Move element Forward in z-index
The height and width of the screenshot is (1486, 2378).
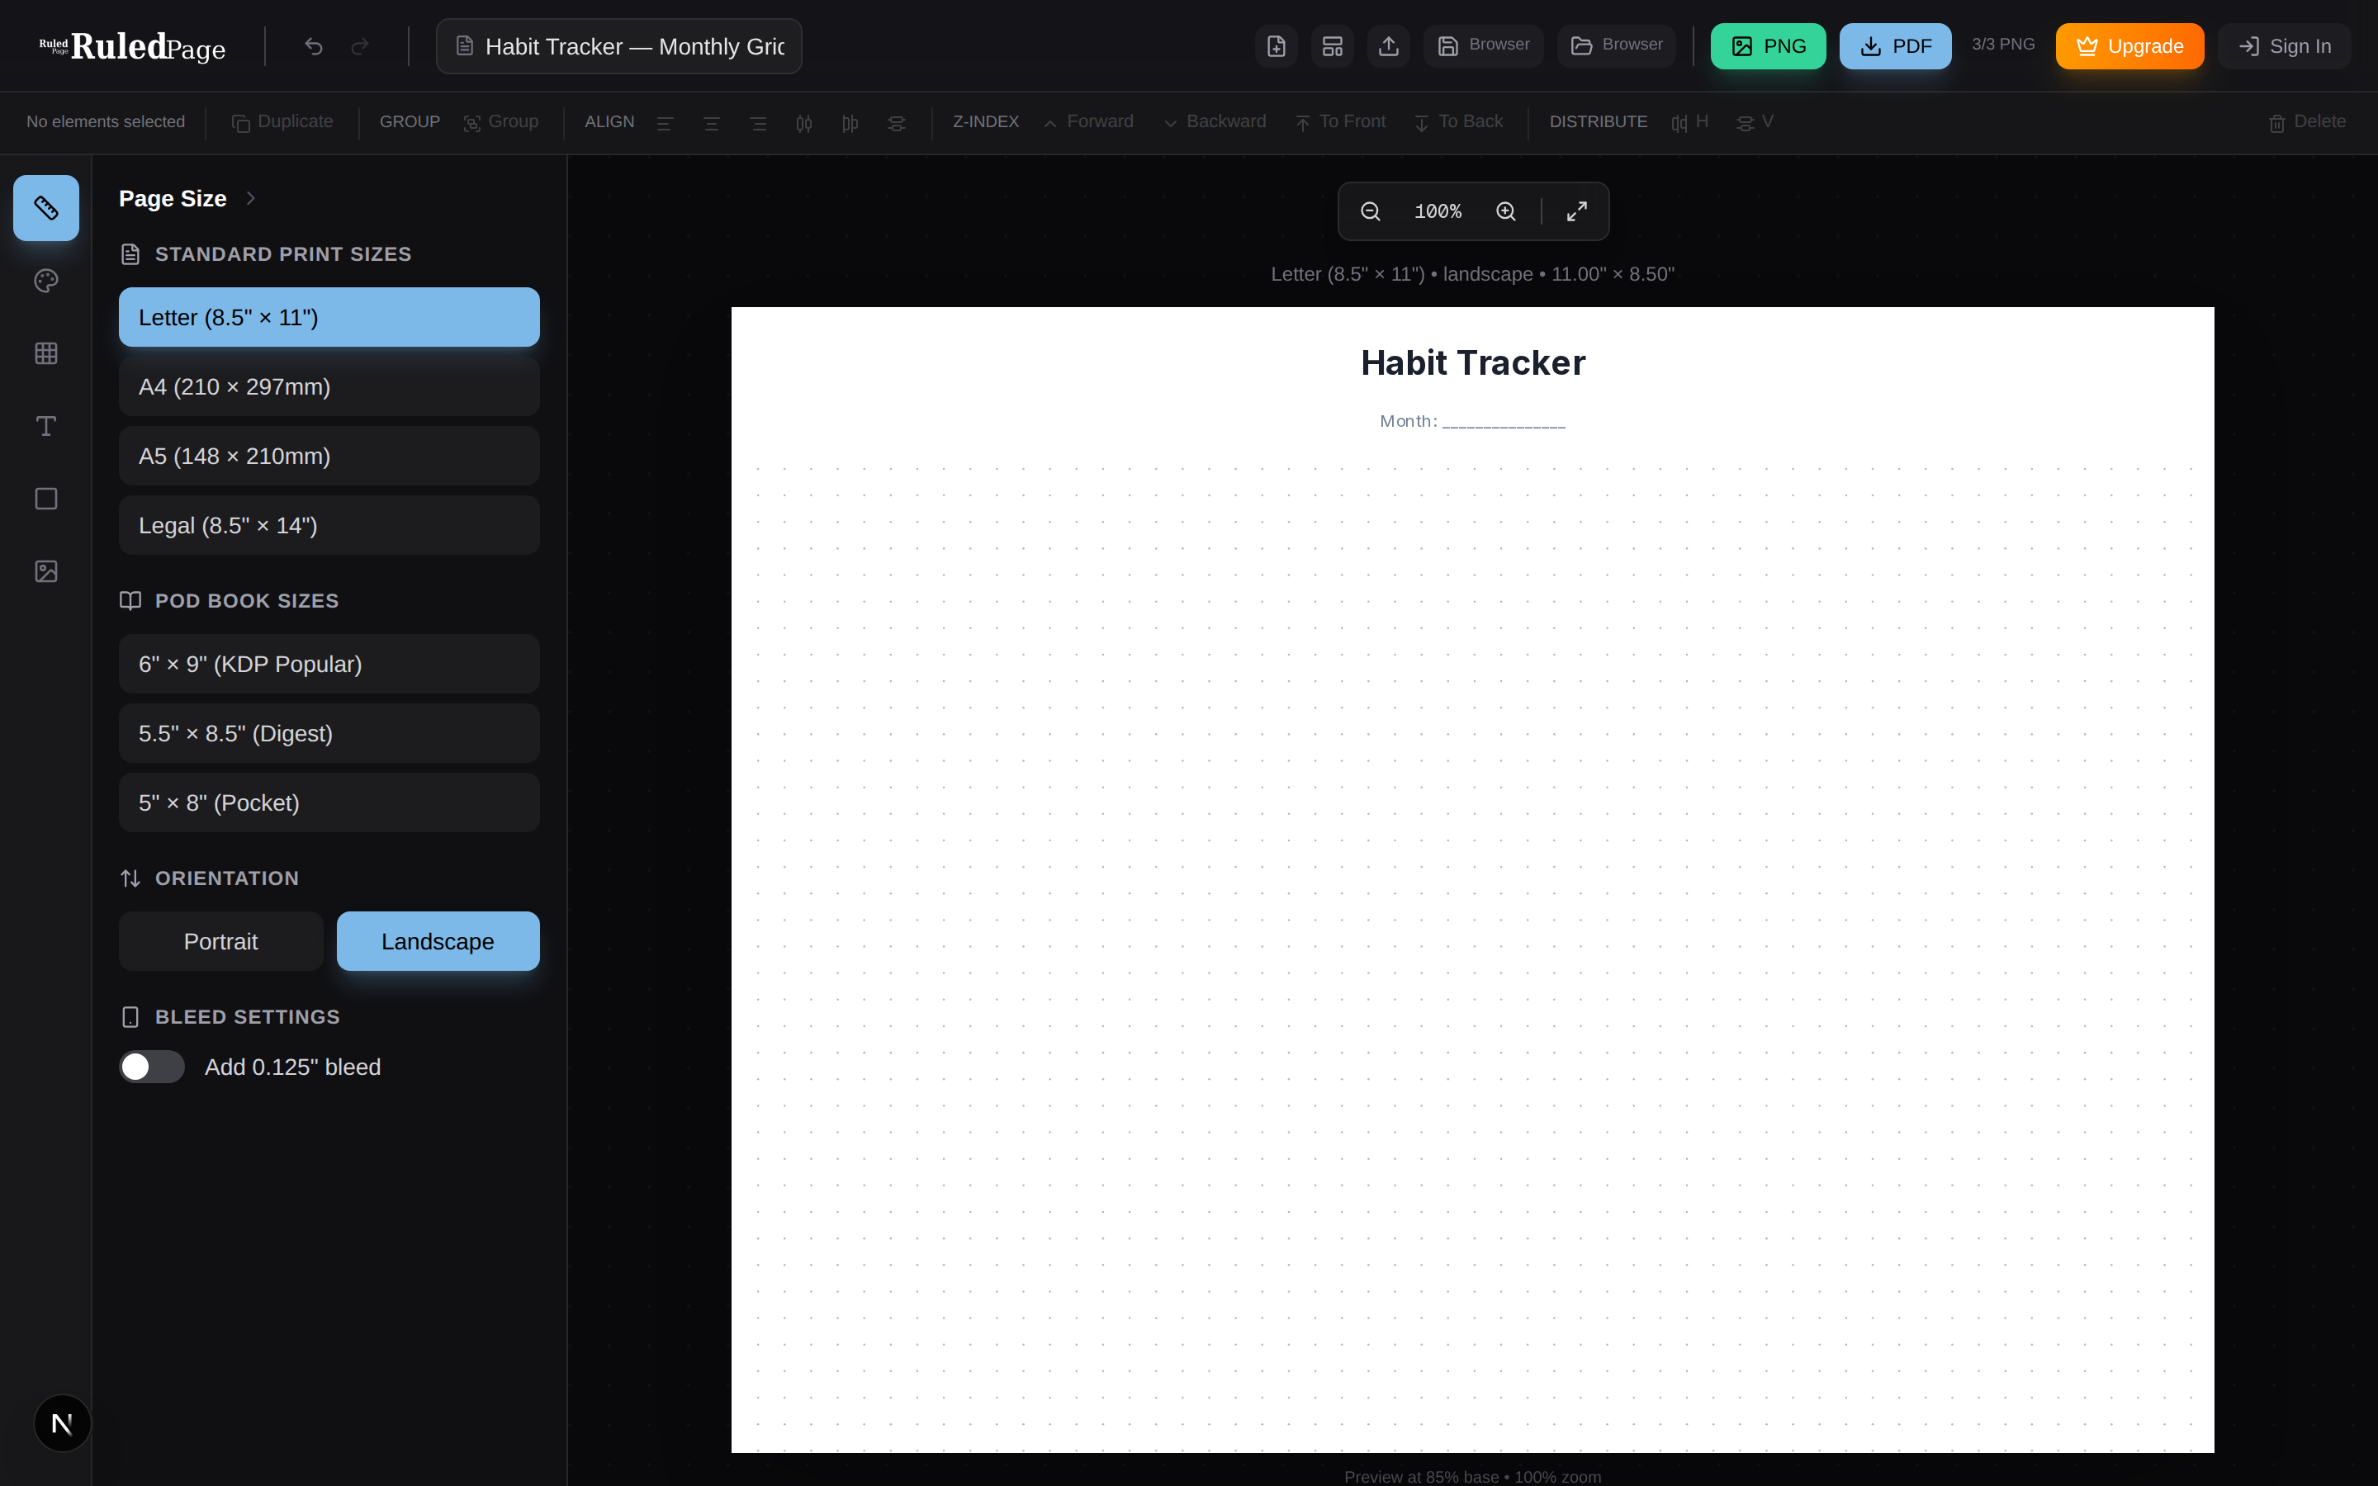[1087, 122]
